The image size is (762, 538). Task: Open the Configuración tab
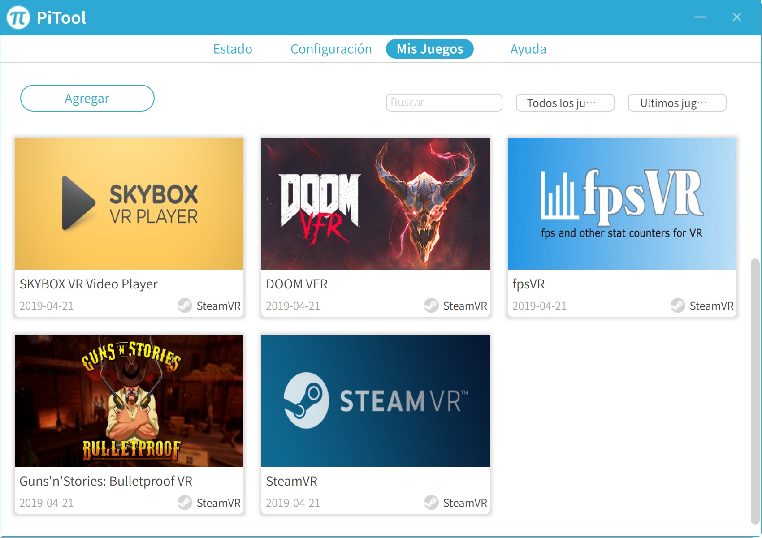click(331, 49)
